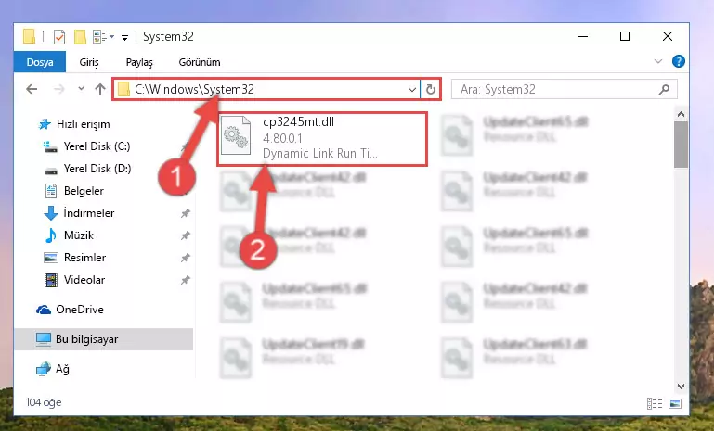Click pin icon next to Müzik
The image size is (714, 431).
coord(185,235)
